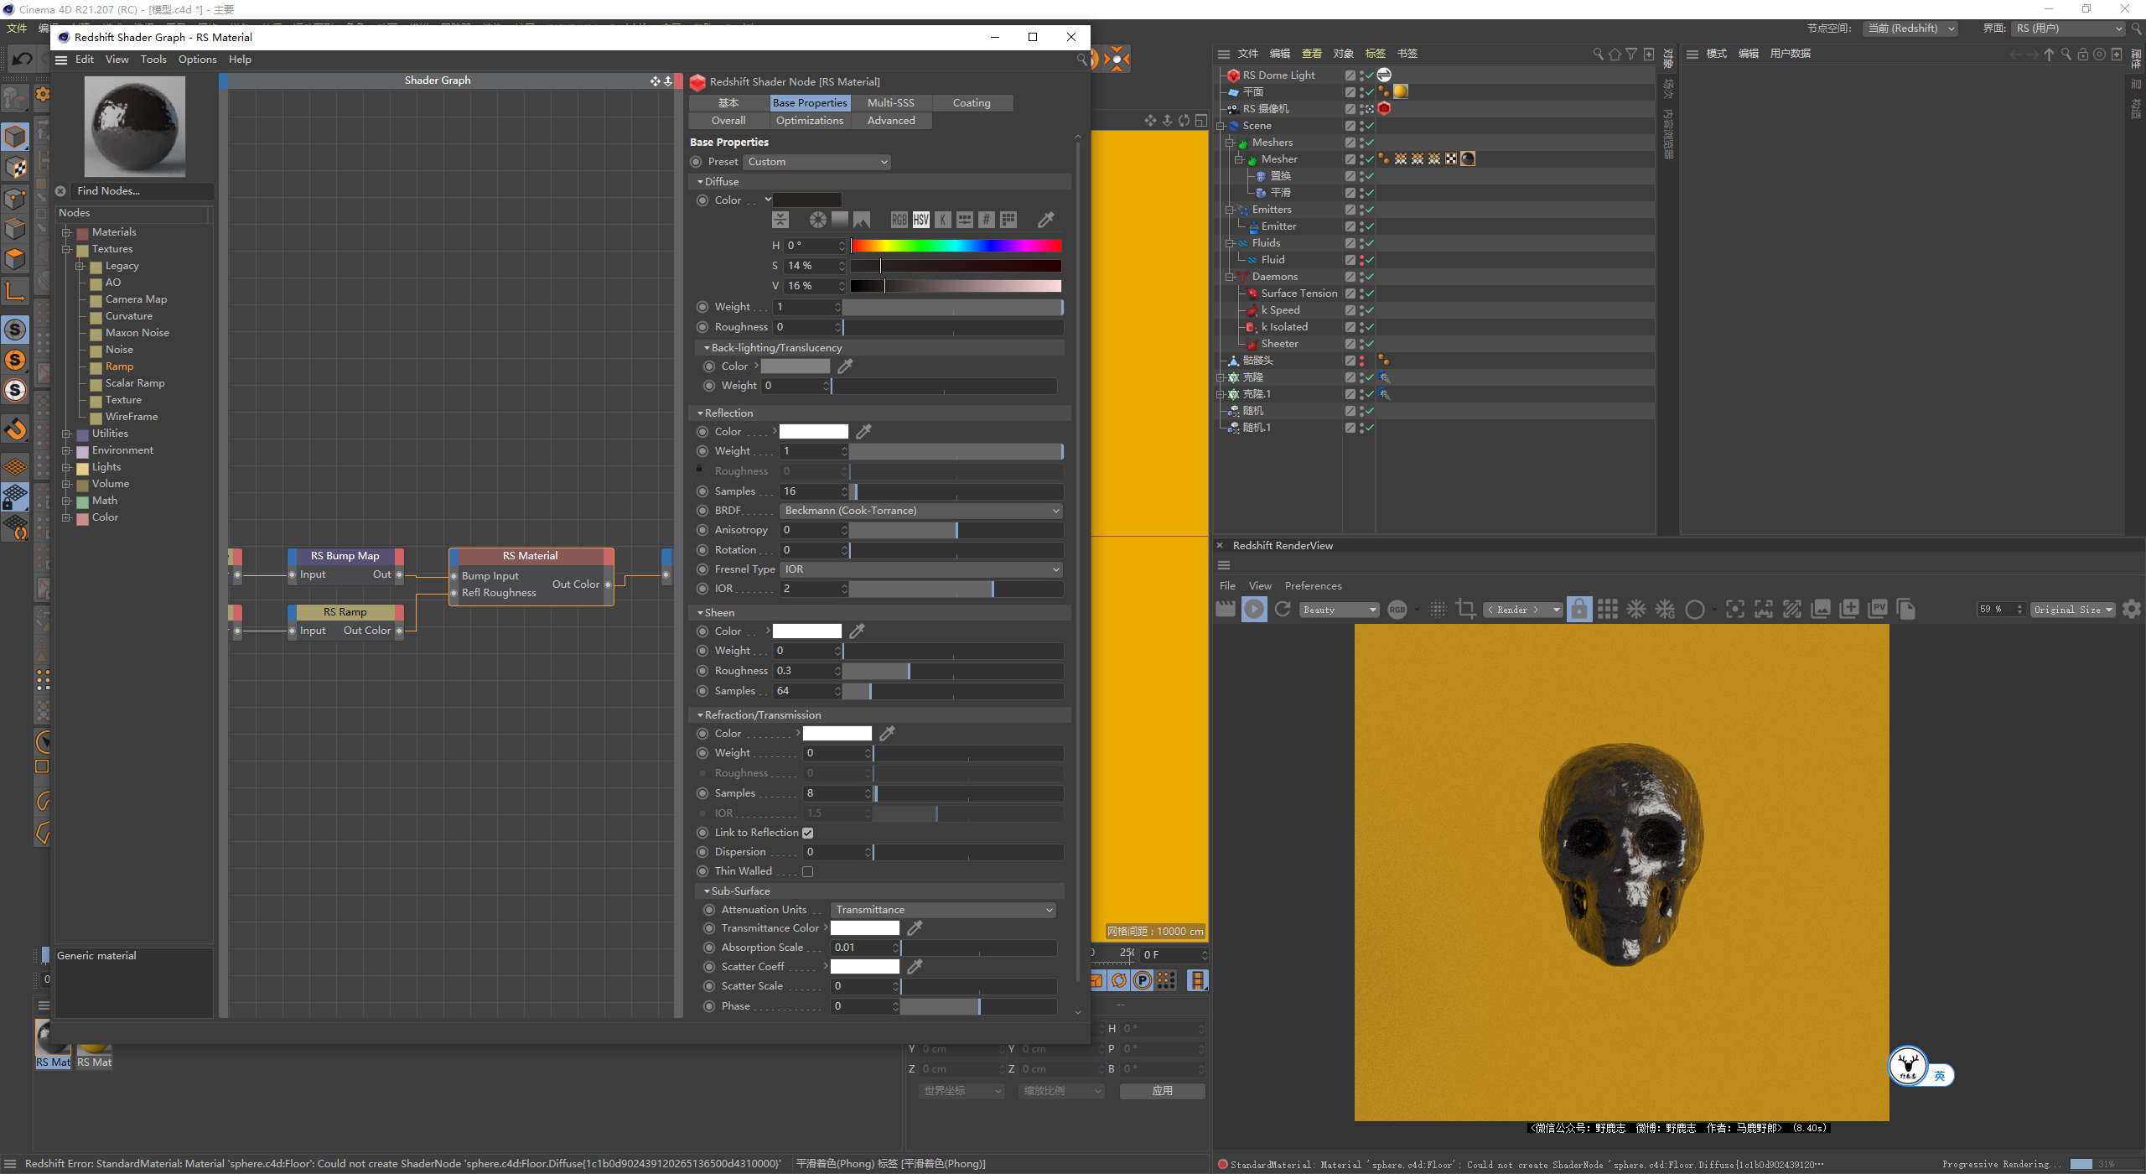The height and width of the screenshot is (1174, 2146).
Task: Toggle the enable checkmark for the Emitter object
Action: pyautogui.click(x=1370, y=226)
